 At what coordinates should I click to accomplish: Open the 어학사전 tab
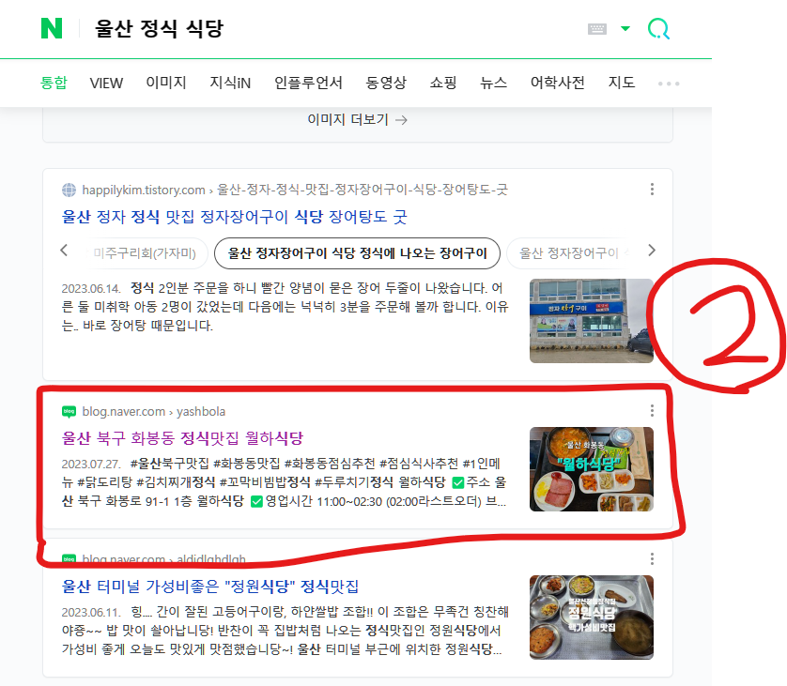pos(558,83)
